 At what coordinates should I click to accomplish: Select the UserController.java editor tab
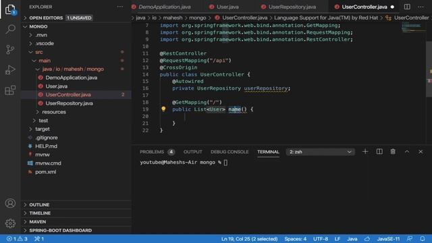coord(364,7)
